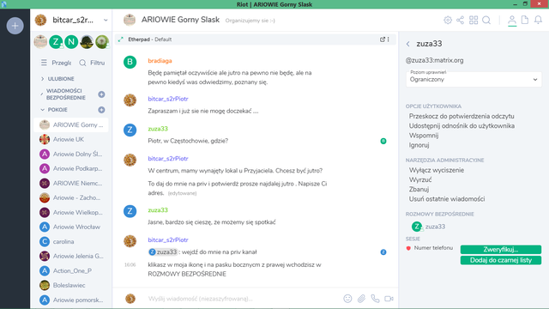This screenshot has height=309, width=549.
Task: Click Przeskocz do potwierdzenia odczytu
Action: pos(462,116)
